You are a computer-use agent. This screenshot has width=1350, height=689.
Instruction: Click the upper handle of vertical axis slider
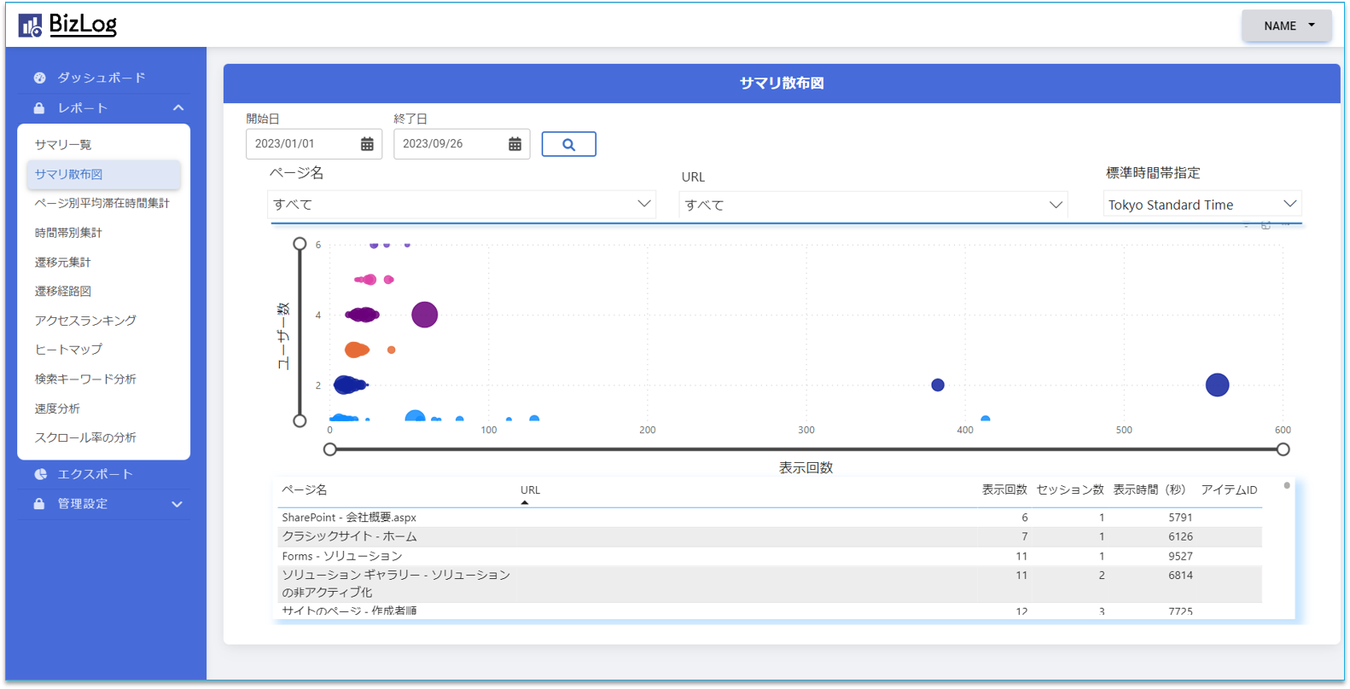click(300, 244)
